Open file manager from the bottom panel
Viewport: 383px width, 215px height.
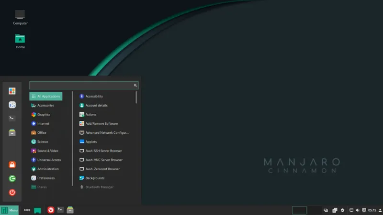point(70,210)
